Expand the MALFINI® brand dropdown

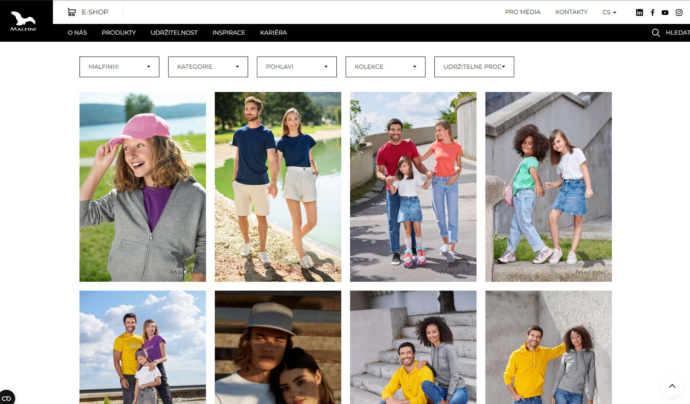pos(119,67)
